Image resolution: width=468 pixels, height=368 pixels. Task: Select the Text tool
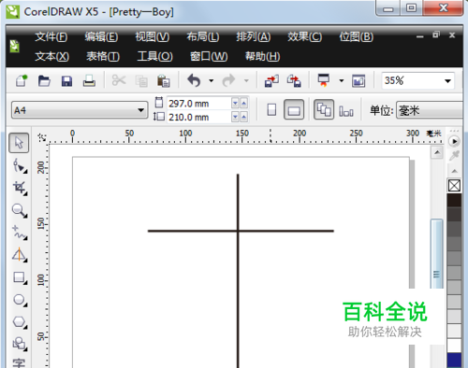tap(19, 363)
